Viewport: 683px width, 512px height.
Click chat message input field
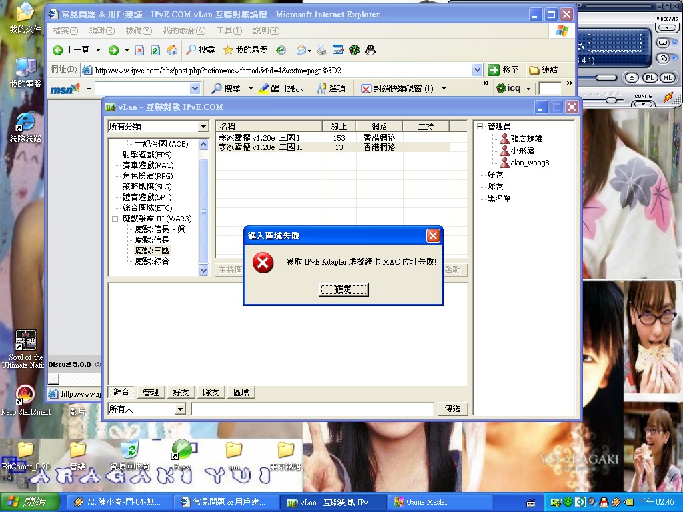(x=312, y=409)
